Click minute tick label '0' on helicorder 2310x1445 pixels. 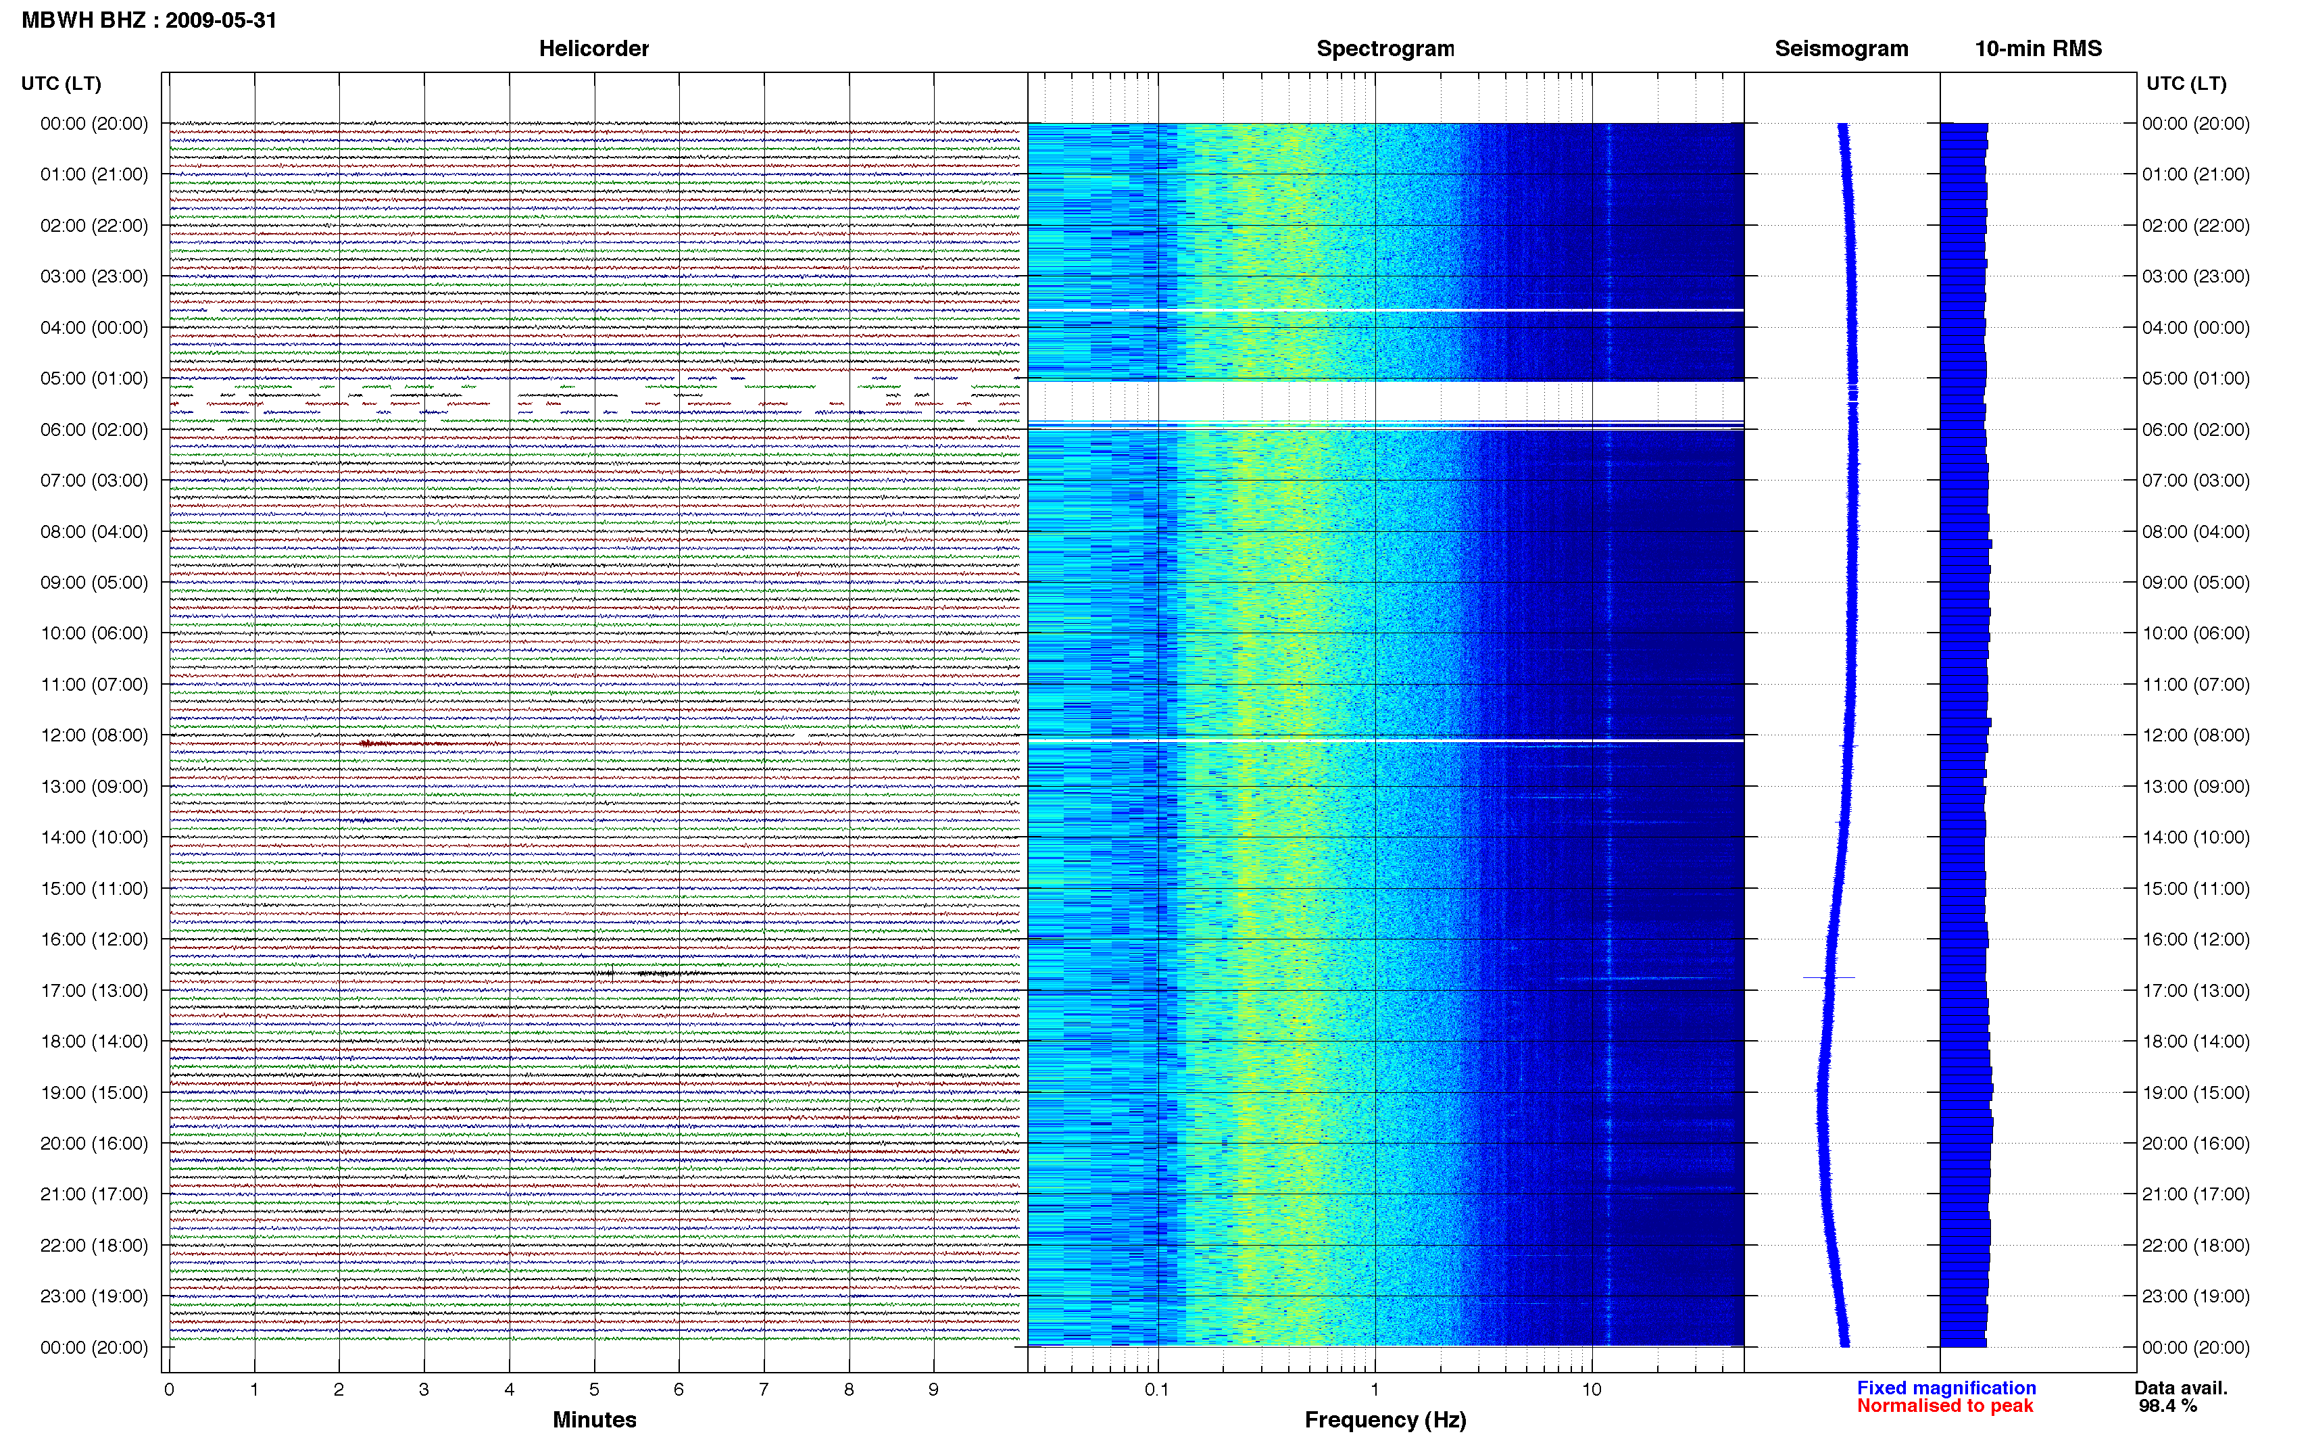point(169,1390)
